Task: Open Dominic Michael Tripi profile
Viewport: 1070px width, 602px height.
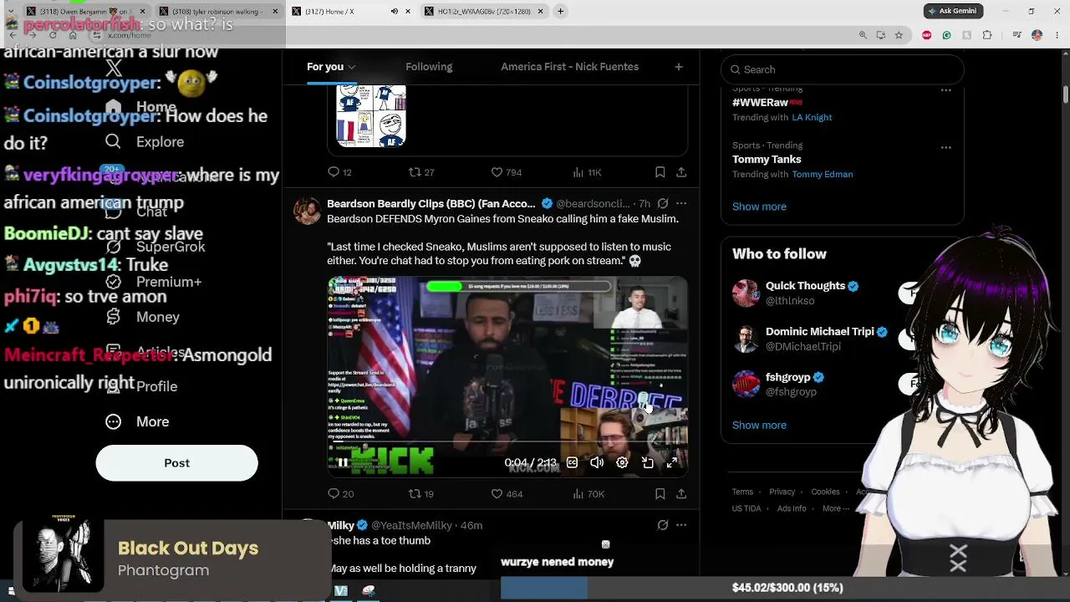Action: 819,332
